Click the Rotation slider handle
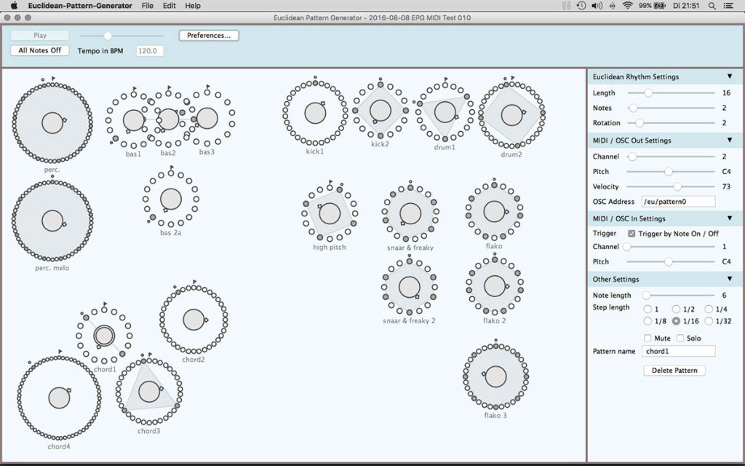The image size is (745, 466). [640, 123]
